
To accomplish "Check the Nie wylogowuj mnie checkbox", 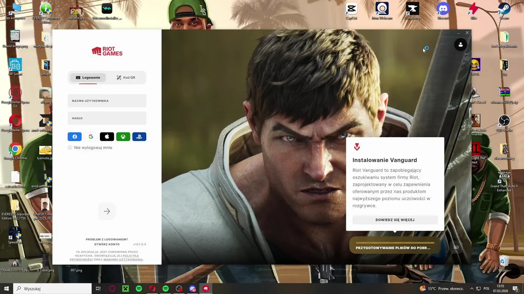I will point(70,147).
